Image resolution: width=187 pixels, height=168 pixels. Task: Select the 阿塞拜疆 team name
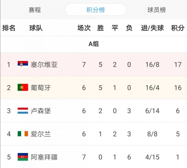click(x=44, y=157)
